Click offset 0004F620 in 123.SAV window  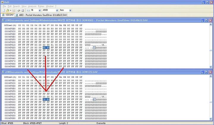[10, 99]
